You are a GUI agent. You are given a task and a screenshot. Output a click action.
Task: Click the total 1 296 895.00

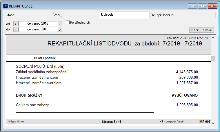point(187,105)
